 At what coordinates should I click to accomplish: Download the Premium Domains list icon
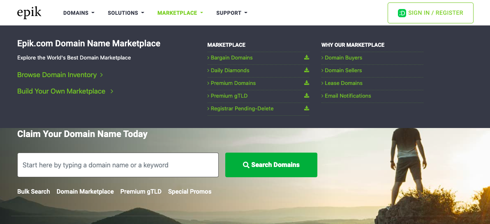tap(307, 83)
